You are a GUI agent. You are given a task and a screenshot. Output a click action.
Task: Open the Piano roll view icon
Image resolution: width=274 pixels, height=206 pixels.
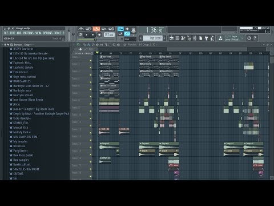point(183,38)
